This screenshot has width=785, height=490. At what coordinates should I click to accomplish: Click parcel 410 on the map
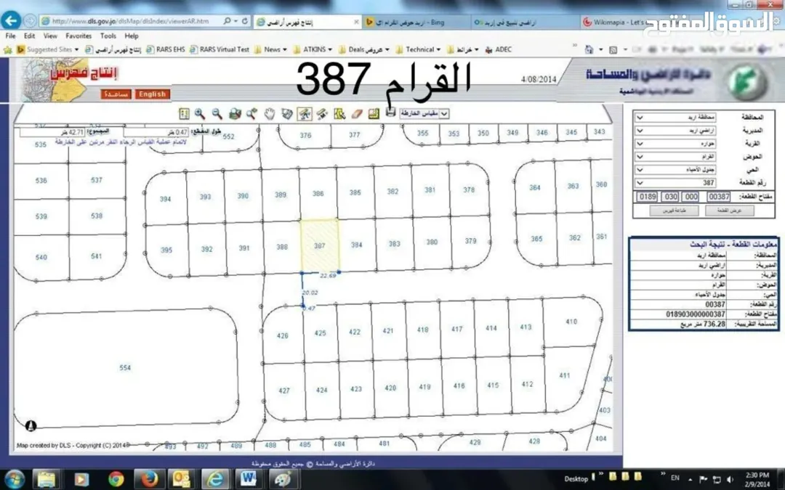pos(571,322)
